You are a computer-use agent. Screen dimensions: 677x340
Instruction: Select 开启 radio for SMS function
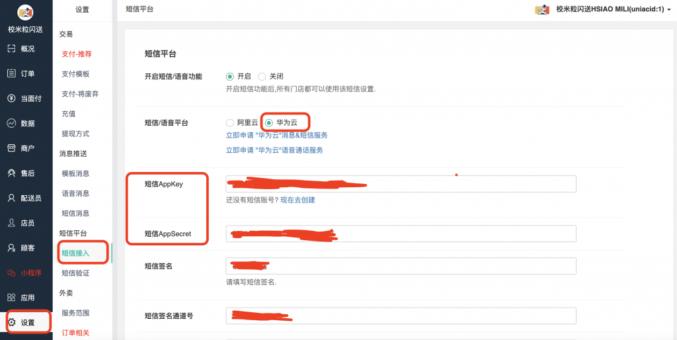pyautogui.click(x=229, y=77)
